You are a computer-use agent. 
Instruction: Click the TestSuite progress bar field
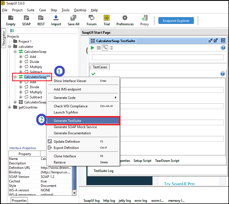[x=158, y=57]
